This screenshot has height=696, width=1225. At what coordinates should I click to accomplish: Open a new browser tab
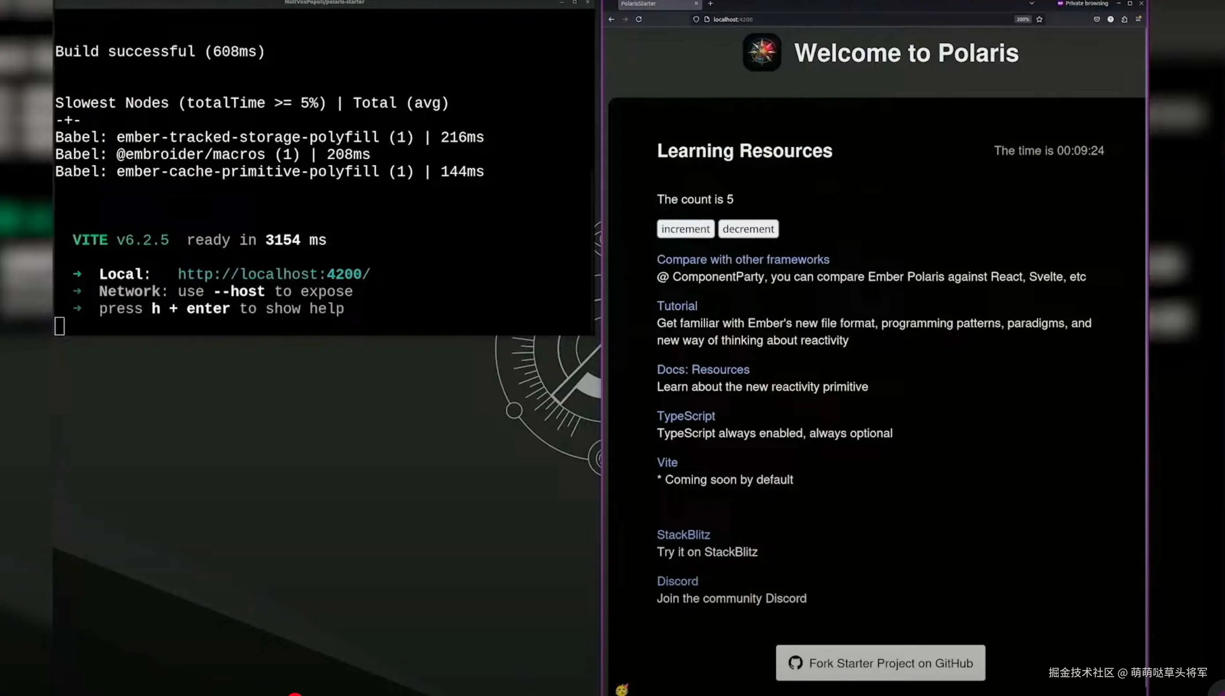710,4
